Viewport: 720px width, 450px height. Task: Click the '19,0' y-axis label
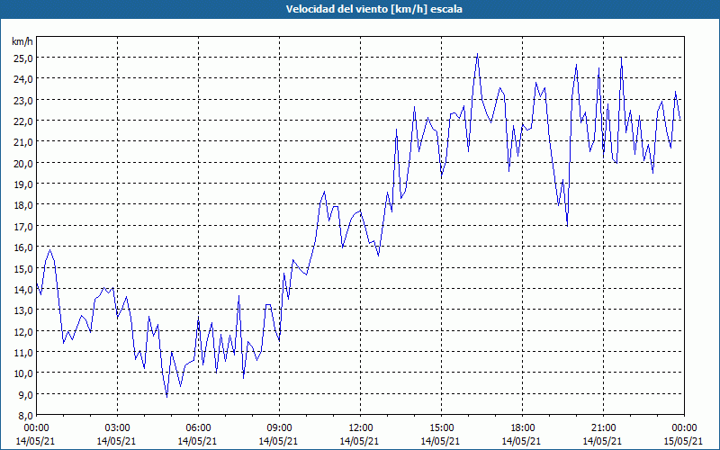coord(24,184)
